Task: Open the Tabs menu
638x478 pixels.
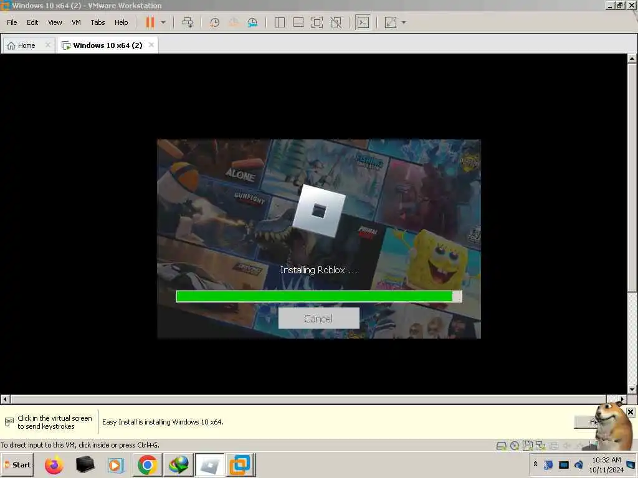Action: click(x=98, y=22)
